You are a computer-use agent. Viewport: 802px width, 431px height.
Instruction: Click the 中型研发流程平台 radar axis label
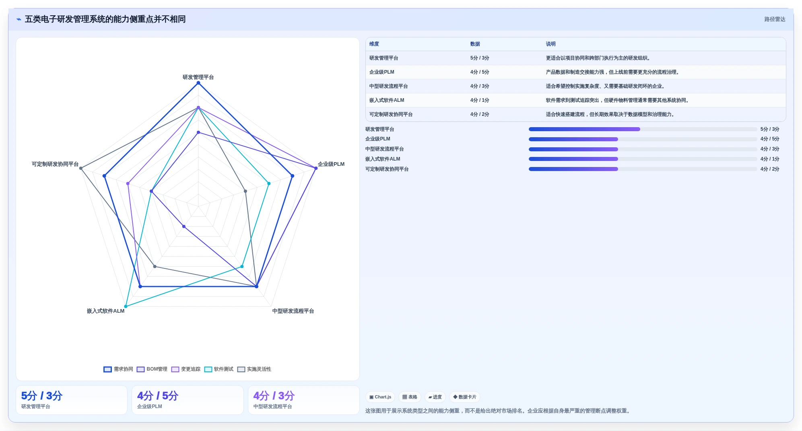pos(293,311)
